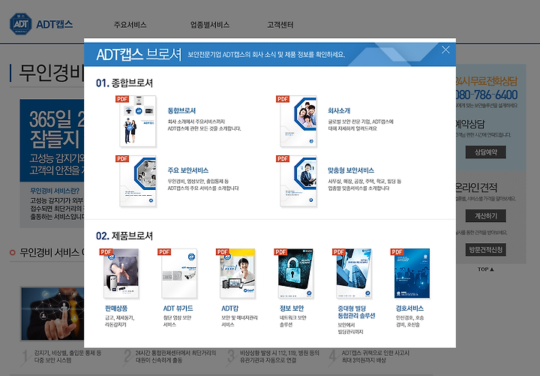This screenshot has height=376, width=540.
Task: Click the 맞춤형 보안서비스 title link
Action: pyautogui.click(x=351, y=170)
